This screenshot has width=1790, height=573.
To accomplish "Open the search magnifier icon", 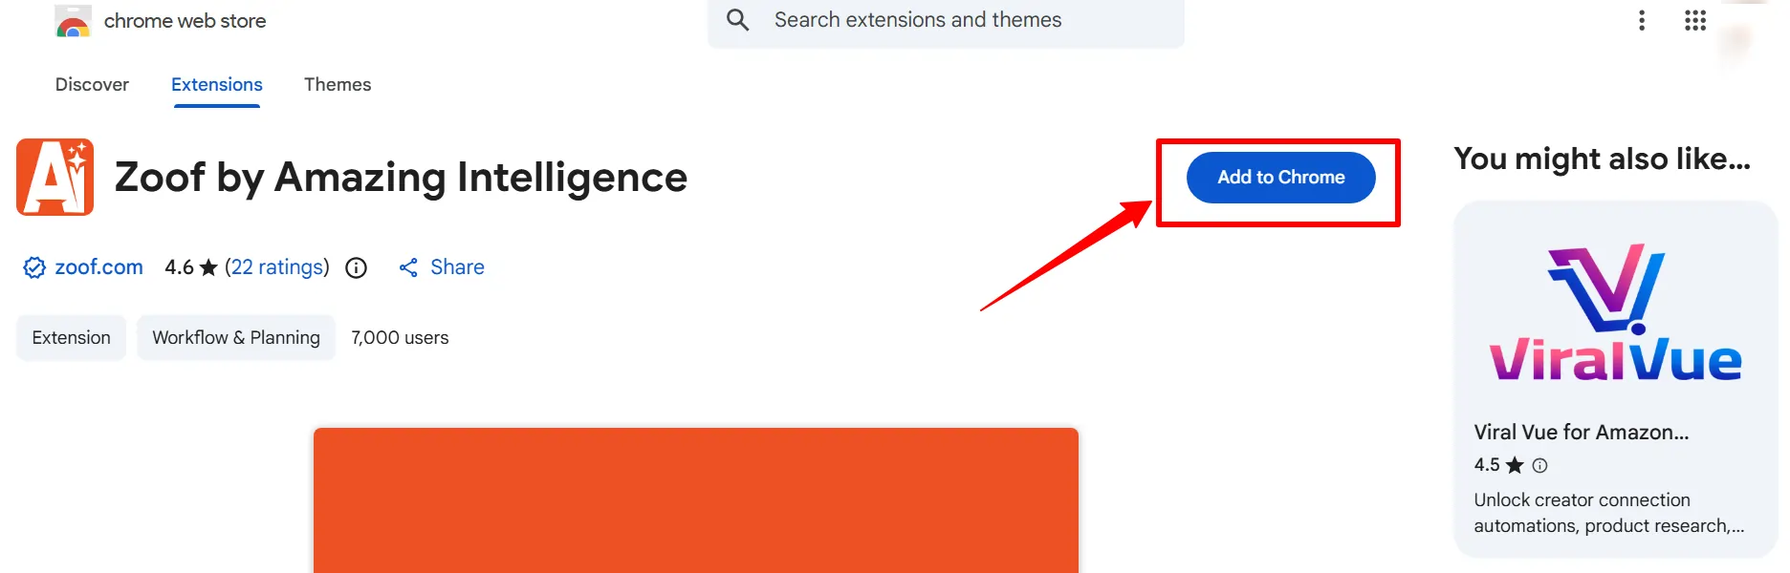I will (x=736, y=19).
